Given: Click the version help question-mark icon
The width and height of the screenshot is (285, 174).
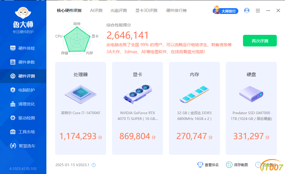Looking at the screenshot, I should point(94,165).
